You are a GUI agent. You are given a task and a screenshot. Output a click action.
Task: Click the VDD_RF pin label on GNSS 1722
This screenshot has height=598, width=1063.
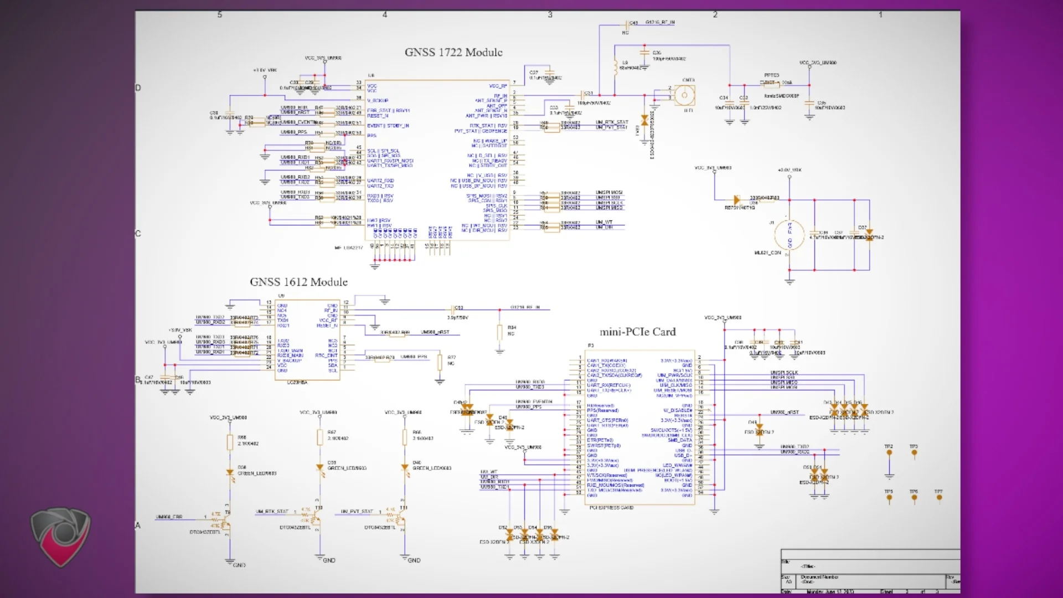[498, 86]
